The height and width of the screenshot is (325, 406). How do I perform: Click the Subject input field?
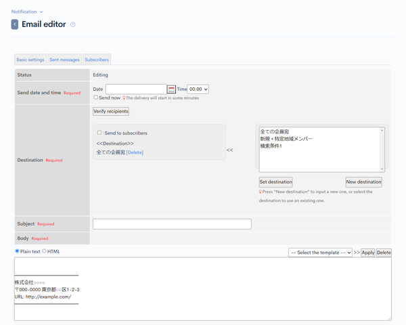[172, 224]
